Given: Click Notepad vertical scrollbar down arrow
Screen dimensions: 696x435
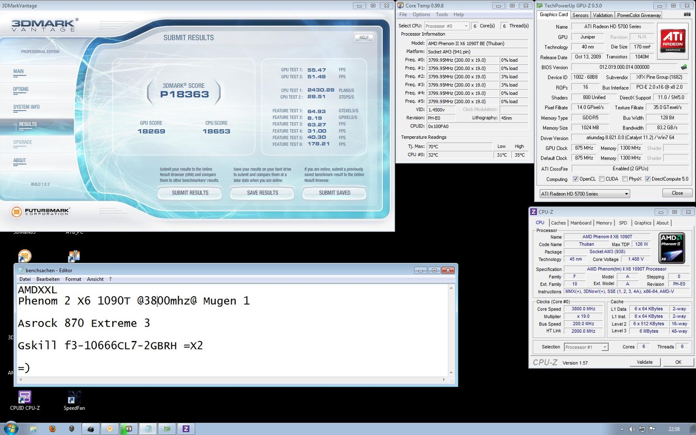Looking at the screenshot, I should (x=451, y=373).
